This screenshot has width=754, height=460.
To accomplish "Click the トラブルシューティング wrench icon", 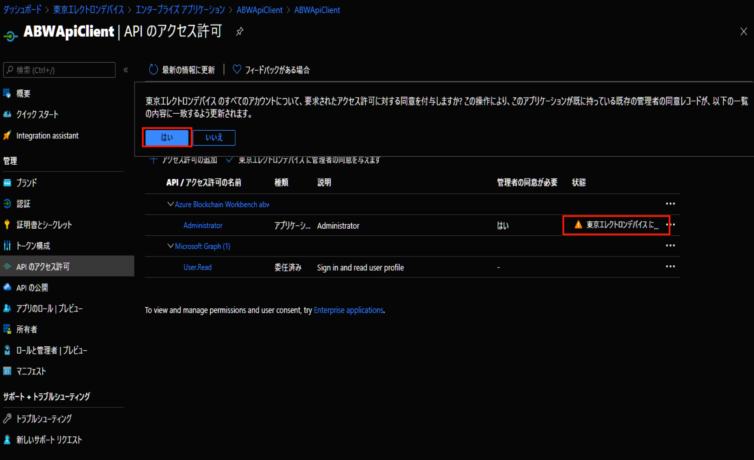I will pyautogui.click(x=7, y=419).
